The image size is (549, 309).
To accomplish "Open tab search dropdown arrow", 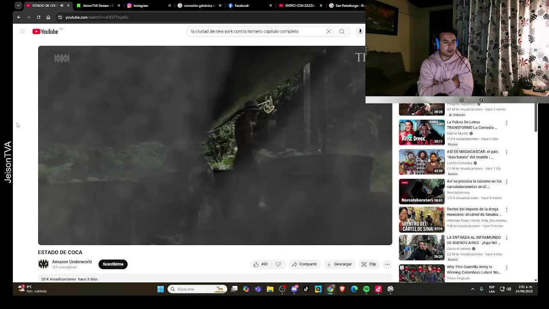I will [18, 6].
